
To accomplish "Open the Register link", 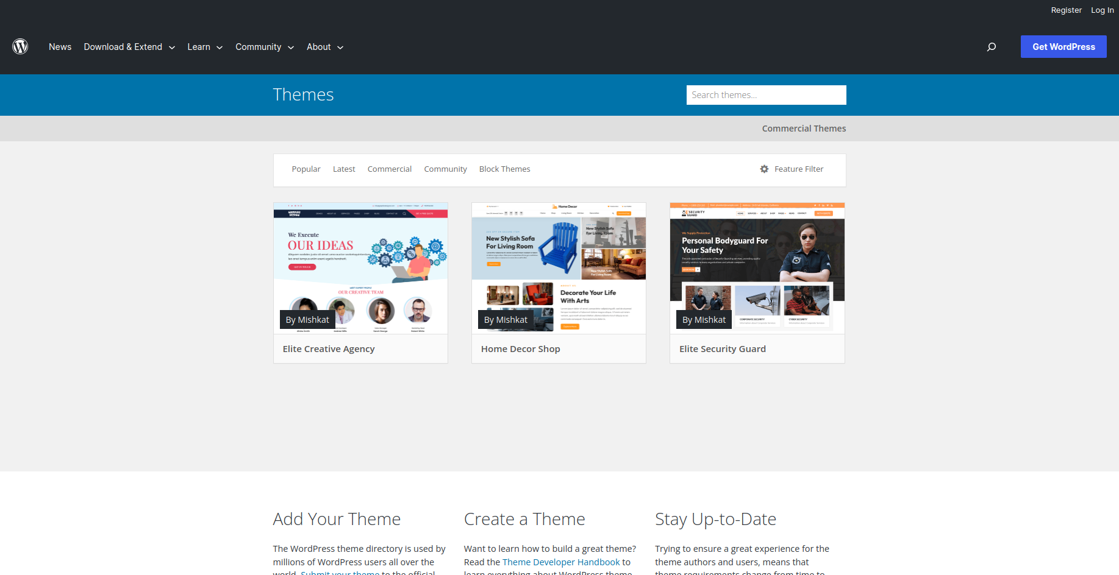I will pos(1067,10).
